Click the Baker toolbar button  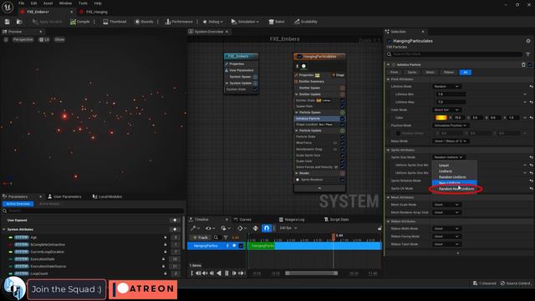277,22
